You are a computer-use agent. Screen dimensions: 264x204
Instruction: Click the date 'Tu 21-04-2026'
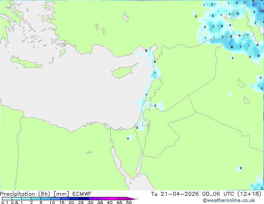click(175, 194)
